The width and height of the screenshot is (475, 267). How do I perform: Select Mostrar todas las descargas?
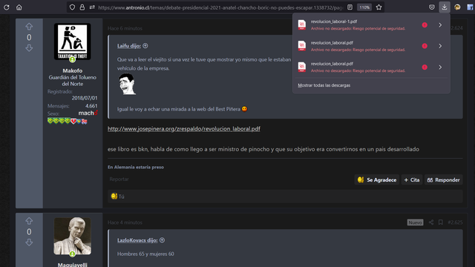324,85
